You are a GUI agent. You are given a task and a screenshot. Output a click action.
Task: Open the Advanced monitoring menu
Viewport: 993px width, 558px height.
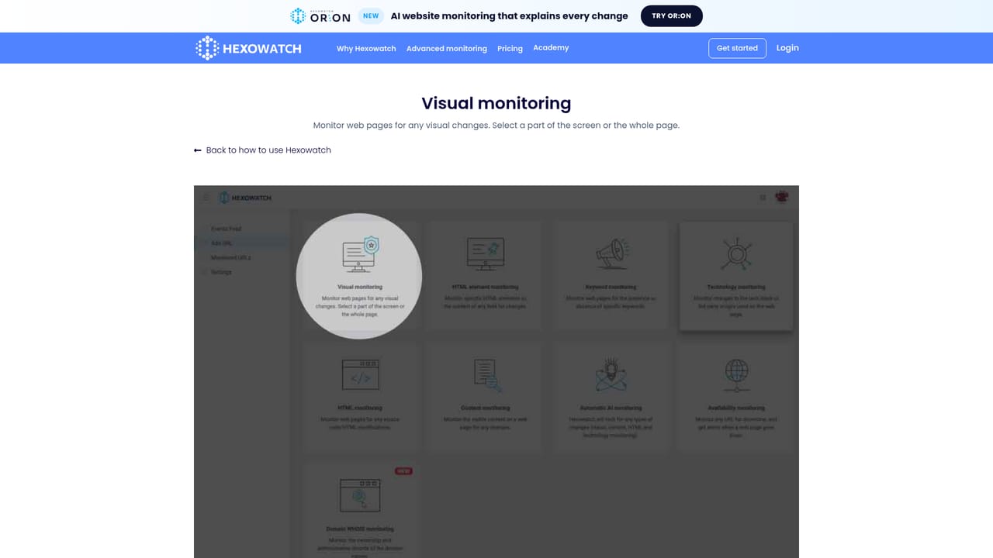click(x=447, y=48)
